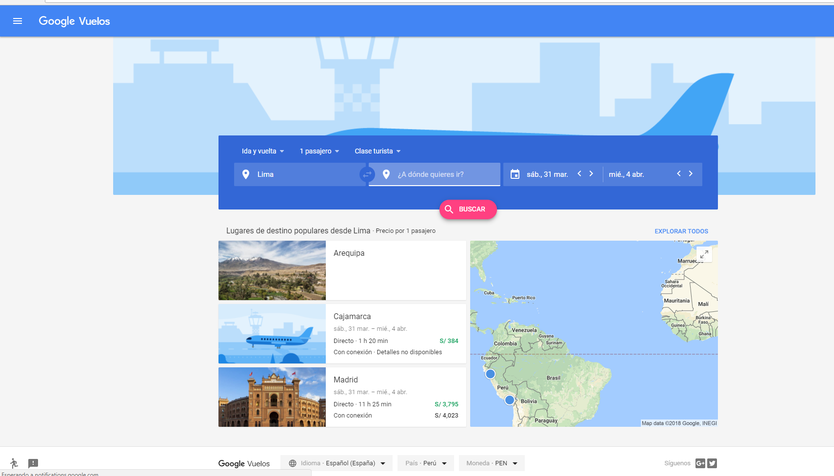The image size is (834, 476).
Task: Click the S/ 384 Cajamarca price
Action: (449, 341)
